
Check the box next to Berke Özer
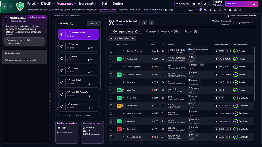click(x=111, y=82)
